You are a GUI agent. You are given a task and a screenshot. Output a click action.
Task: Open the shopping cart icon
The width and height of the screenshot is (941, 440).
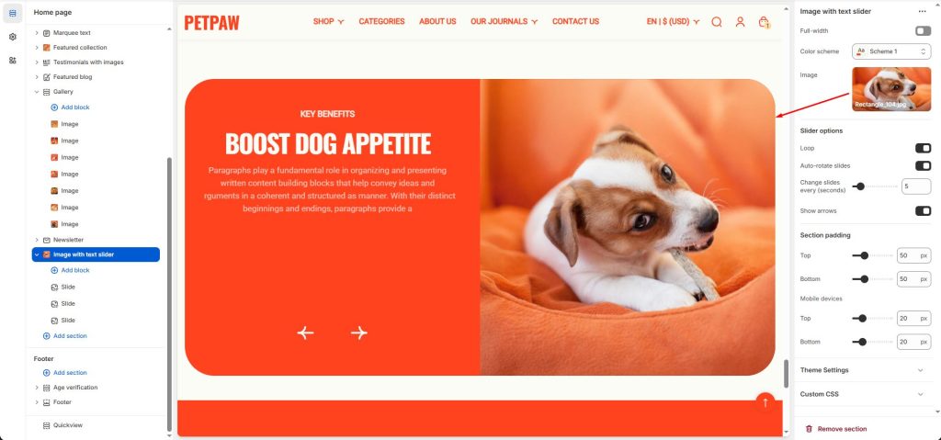coord(764,22)
